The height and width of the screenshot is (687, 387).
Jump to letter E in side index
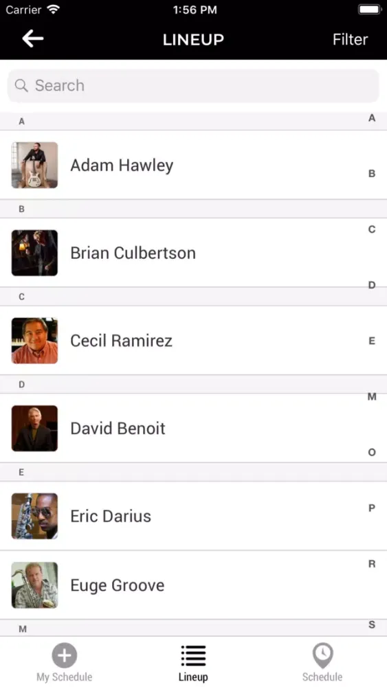click(x=372, y=341)
